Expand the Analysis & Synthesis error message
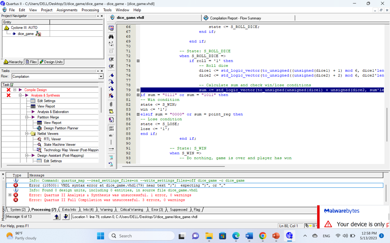This screenshot has height=243, width=390. tap(10, 195)
